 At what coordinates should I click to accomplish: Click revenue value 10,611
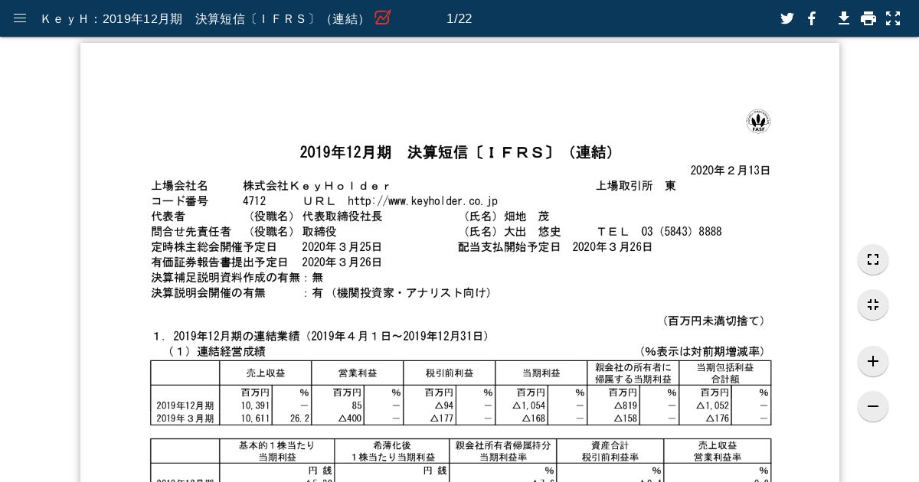click(x=254, y=418)
